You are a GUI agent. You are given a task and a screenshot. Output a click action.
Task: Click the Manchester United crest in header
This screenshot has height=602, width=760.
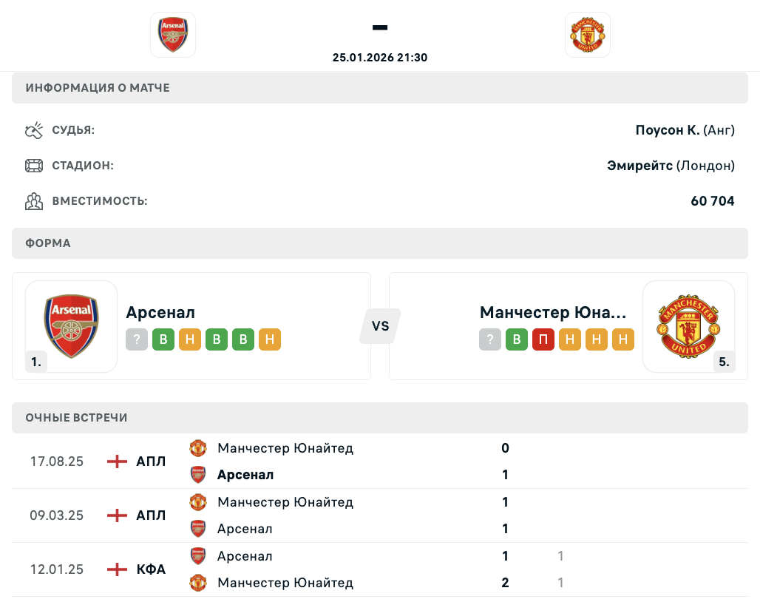(588, 34)
